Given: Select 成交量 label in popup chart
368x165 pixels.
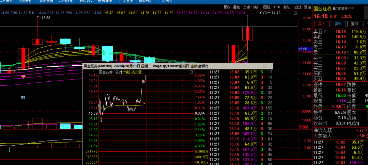Looking at the screenshot, I should (x=137, y=72).
